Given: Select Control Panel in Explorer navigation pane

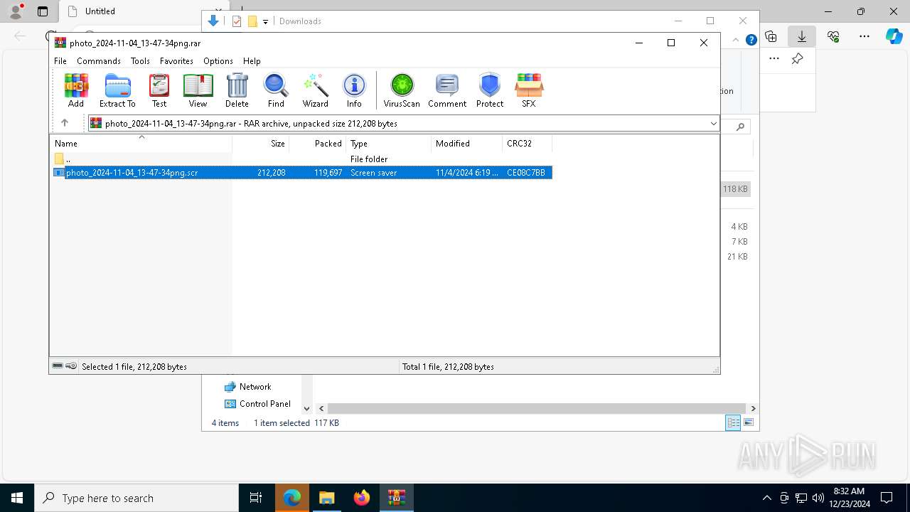Looking at the screenshot, I should pyautogui.click(x=265, y=404).
